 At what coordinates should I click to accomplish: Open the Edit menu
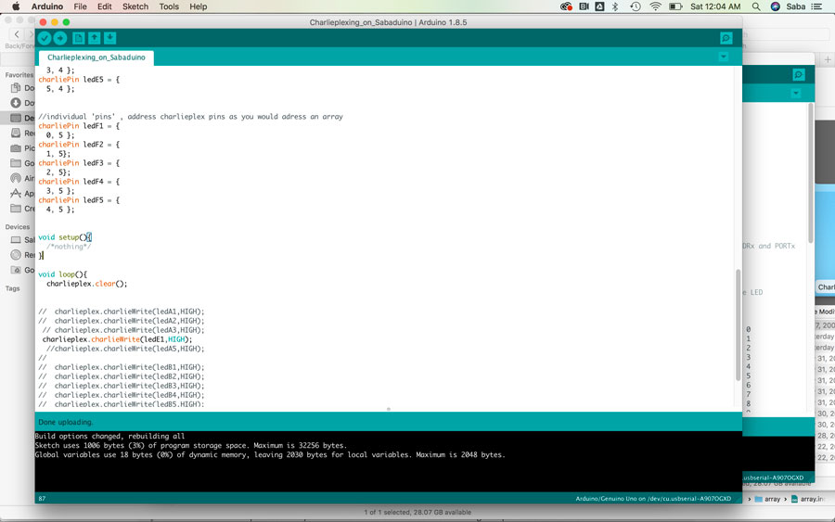(104, 6)
